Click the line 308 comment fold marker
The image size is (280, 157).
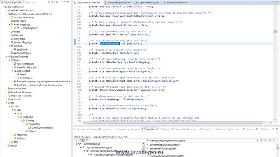point(82,115)
